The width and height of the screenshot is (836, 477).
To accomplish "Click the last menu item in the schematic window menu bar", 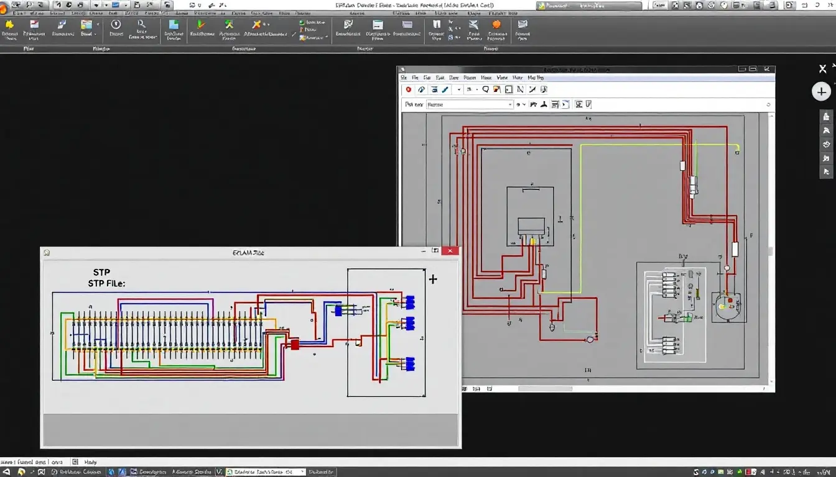I will click(x=536, y=78).
